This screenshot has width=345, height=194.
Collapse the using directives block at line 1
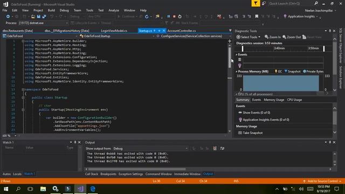click(x=23, y=41)
